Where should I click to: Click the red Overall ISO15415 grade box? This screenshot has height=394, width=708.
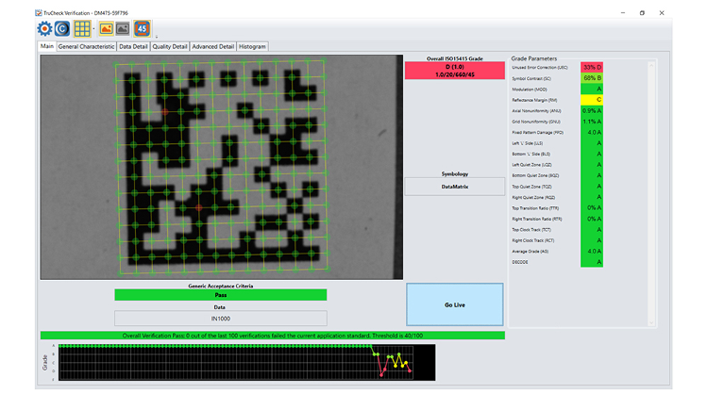tap(454, 72)
